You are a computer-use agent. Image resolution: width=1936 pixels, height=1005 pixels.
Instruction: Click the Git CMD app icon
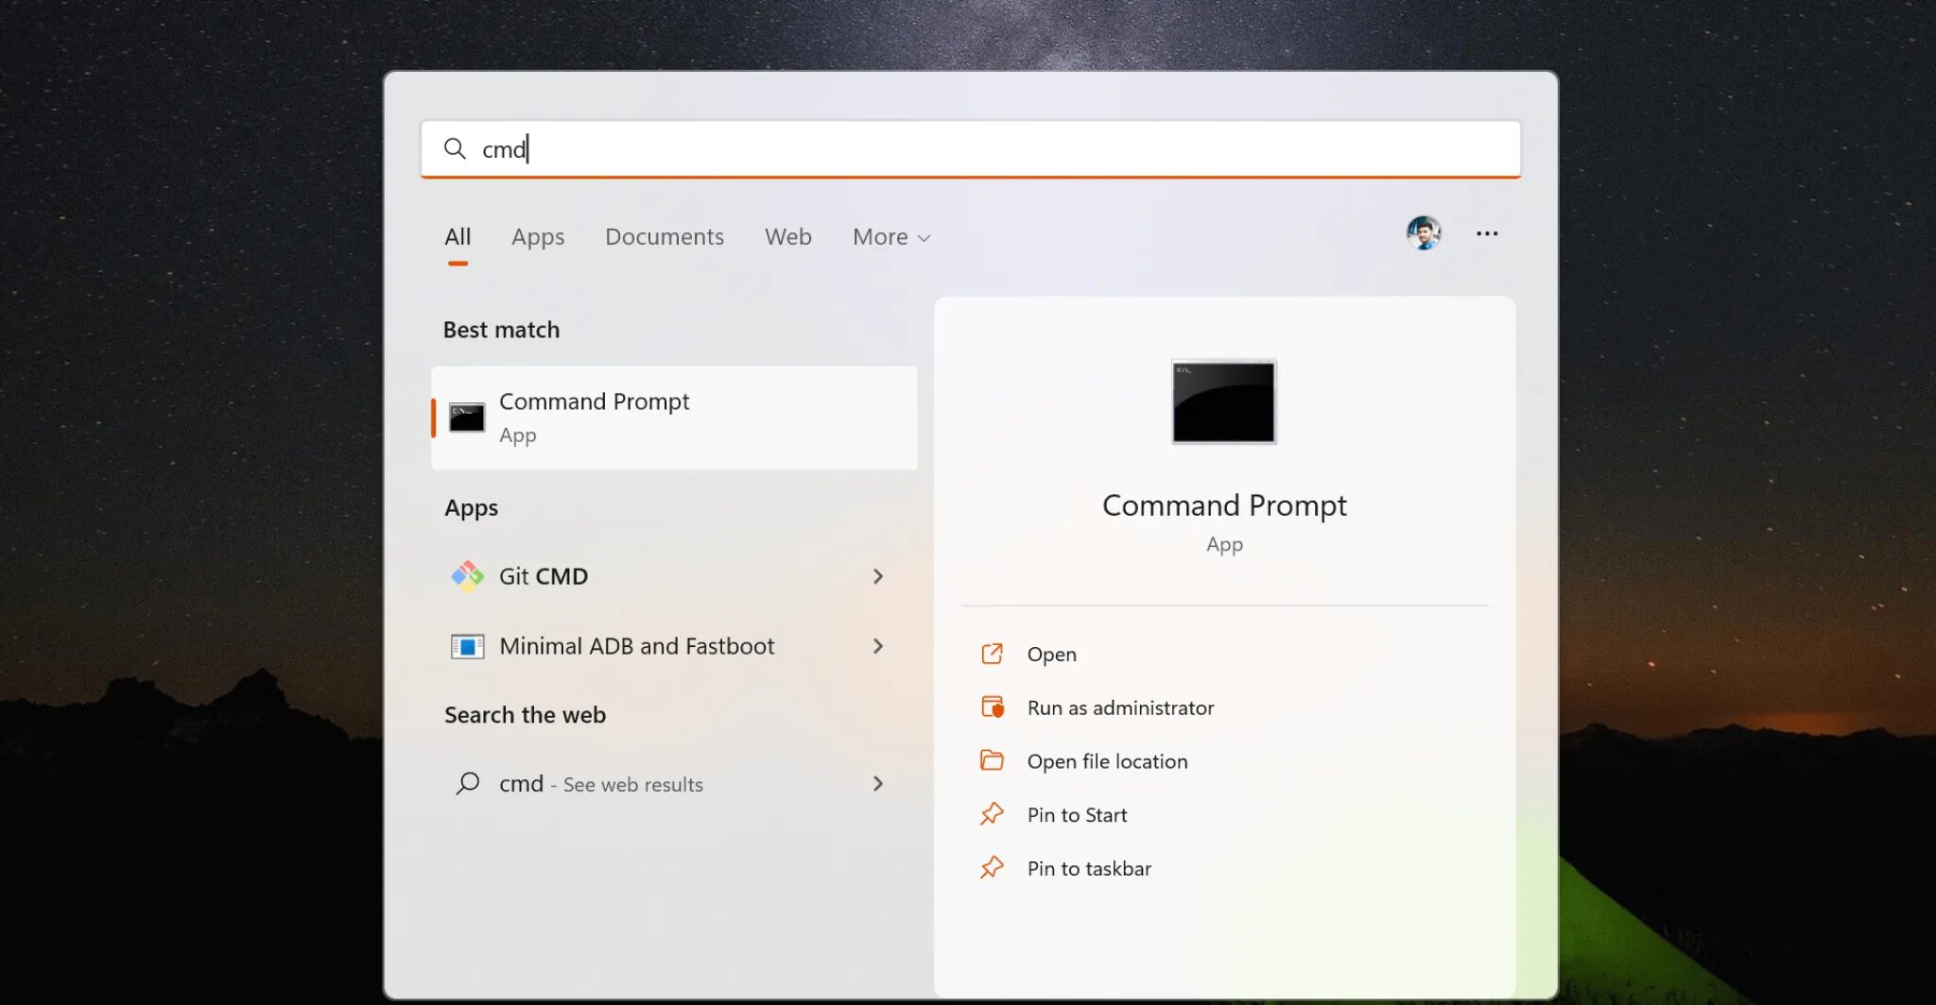467,576
